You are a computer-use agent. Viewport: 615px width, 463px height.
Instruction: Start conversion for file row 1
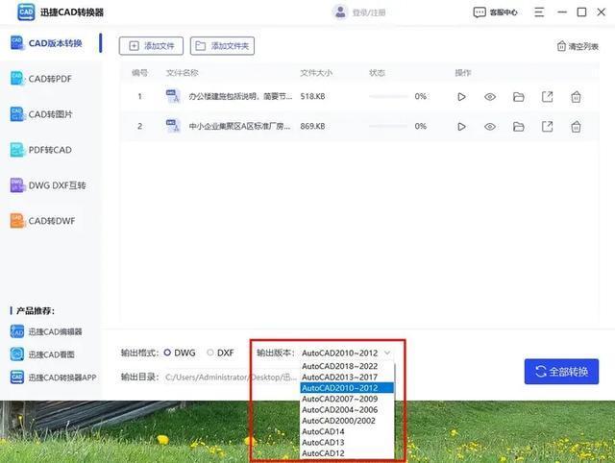(461, 96)
